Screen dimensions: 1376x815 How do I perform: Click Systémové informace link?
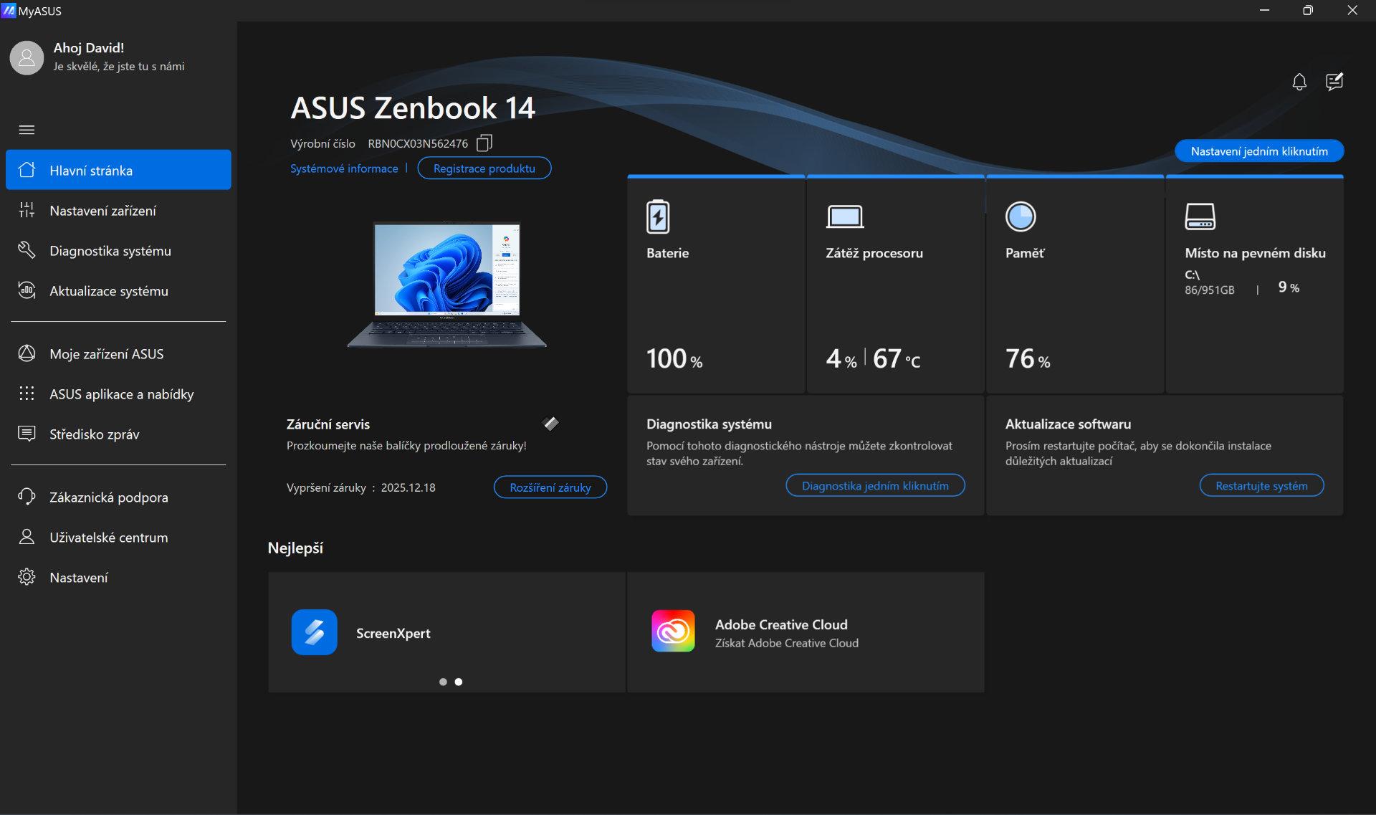(x=344, y=168)
